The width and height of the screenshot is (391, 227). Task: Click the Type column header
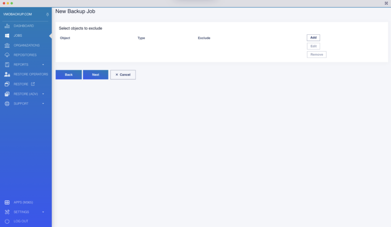(x=141, y=38)
